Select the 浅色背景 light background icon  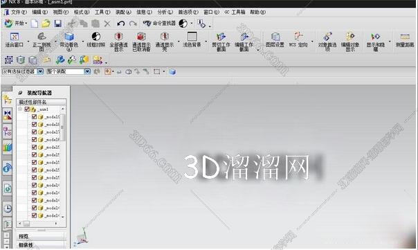click(x=192, y=40)
